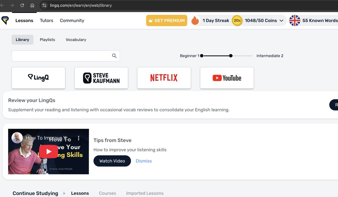Click the browser home icon
The width and height of the screenshot is (338, 197).
pos(32,5)
